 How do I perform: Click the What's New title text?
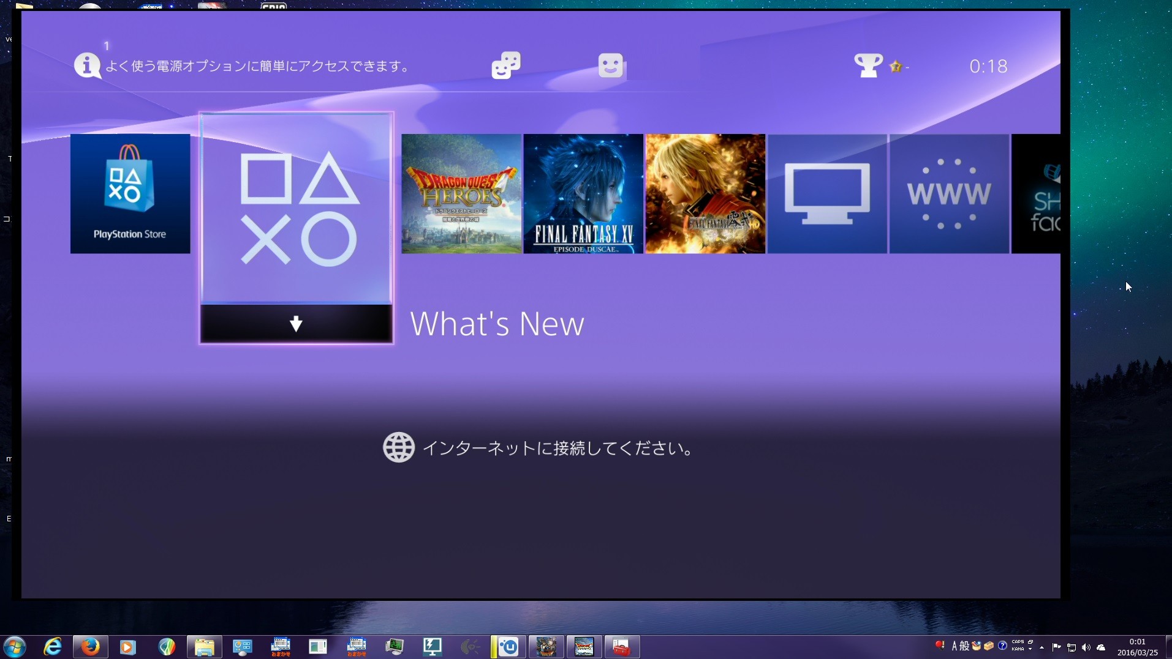(x=497, y=324)
